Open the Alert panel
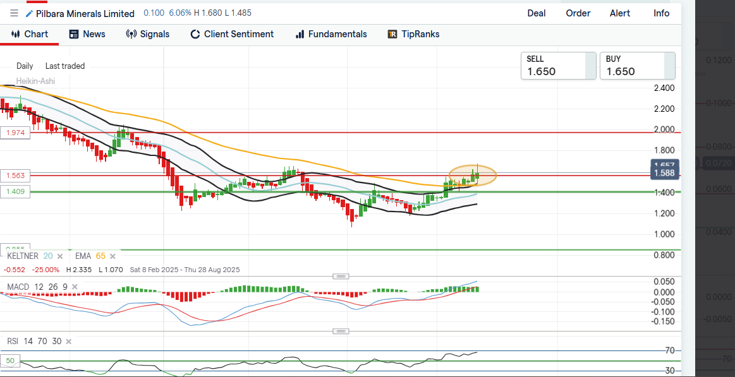 click(620, 13)
